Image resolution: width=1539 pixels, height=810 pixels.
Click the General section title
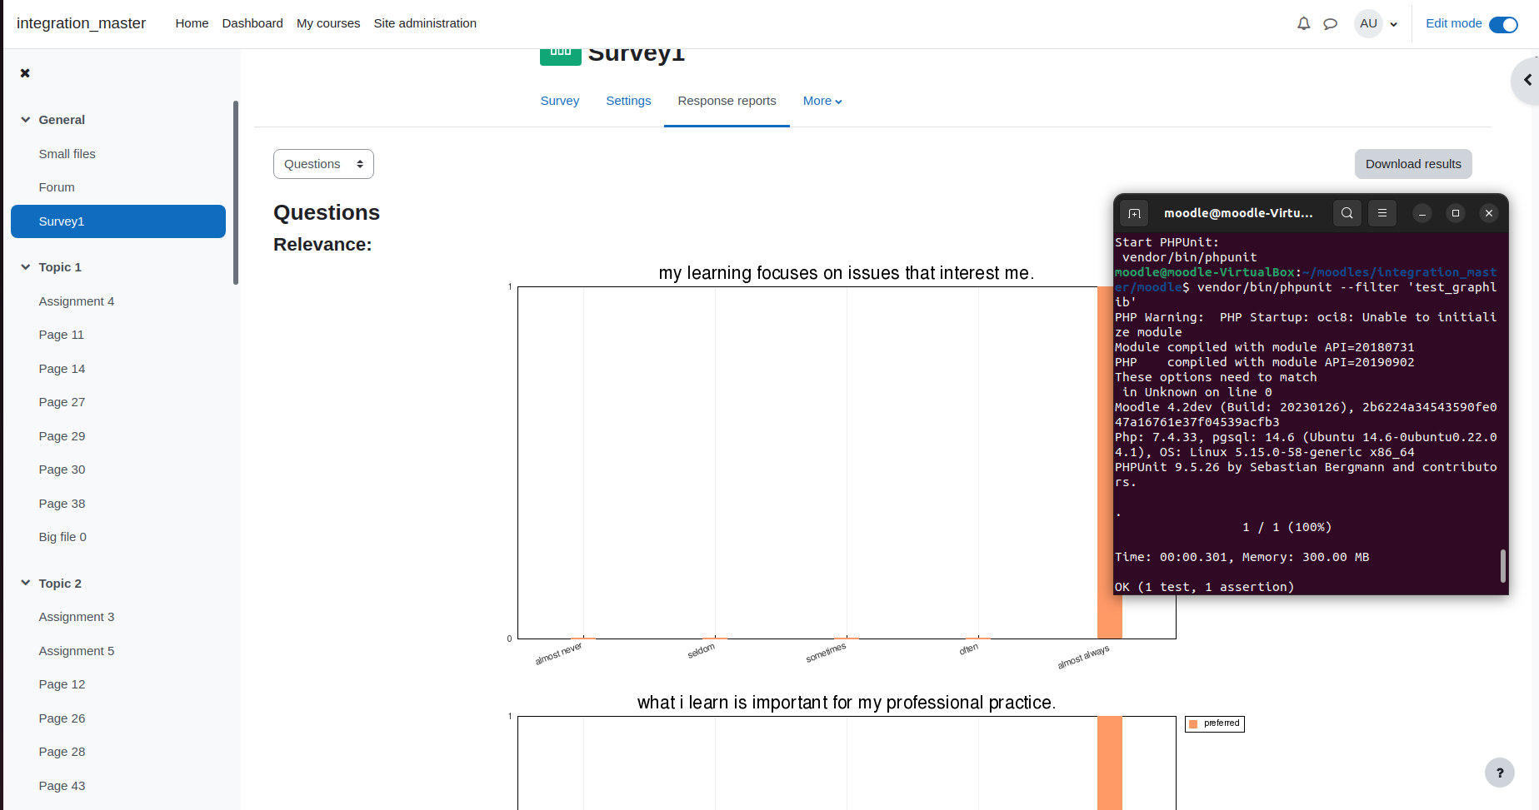point(62,120)
